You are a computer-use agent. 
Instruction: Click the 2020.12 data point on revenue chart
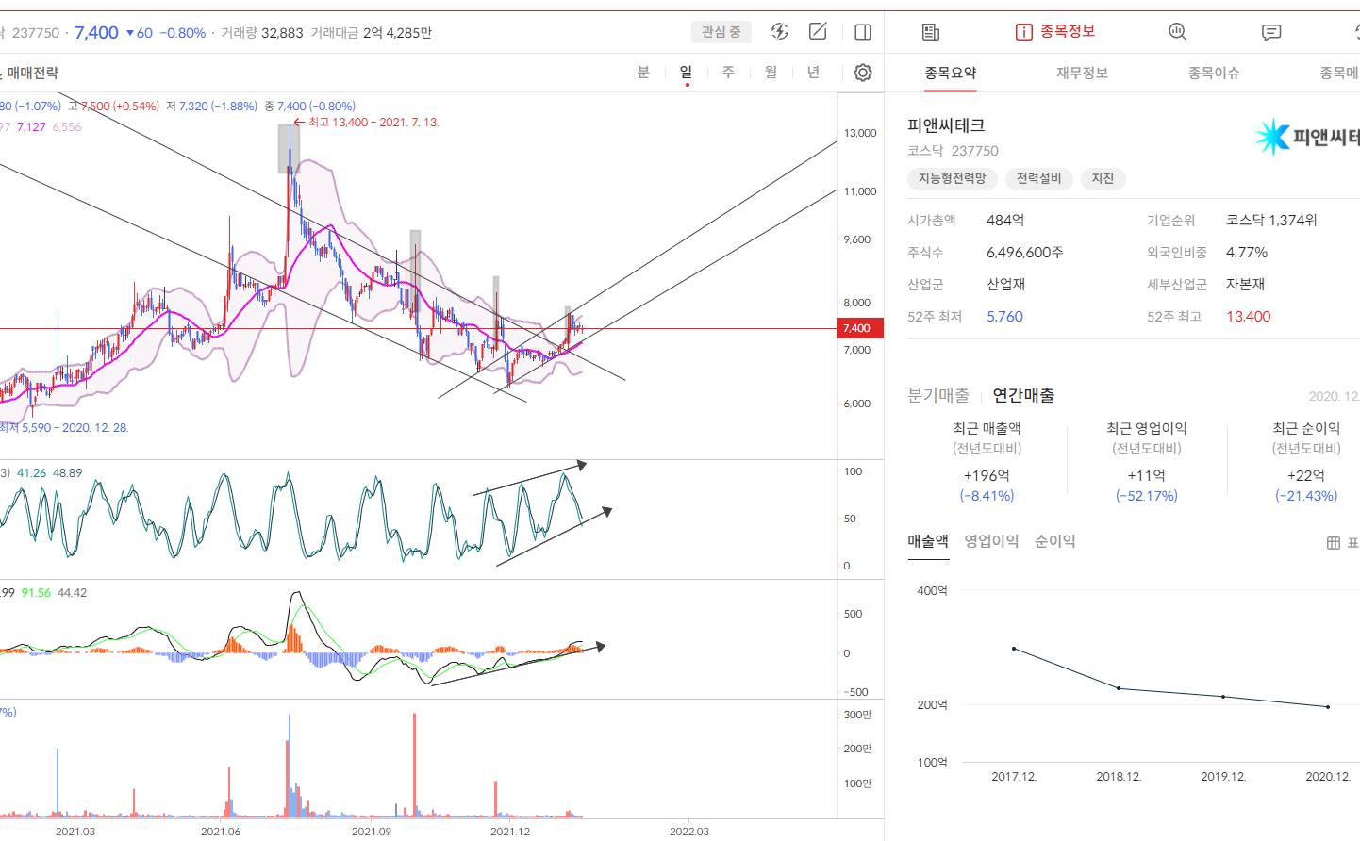(1328, 707)
